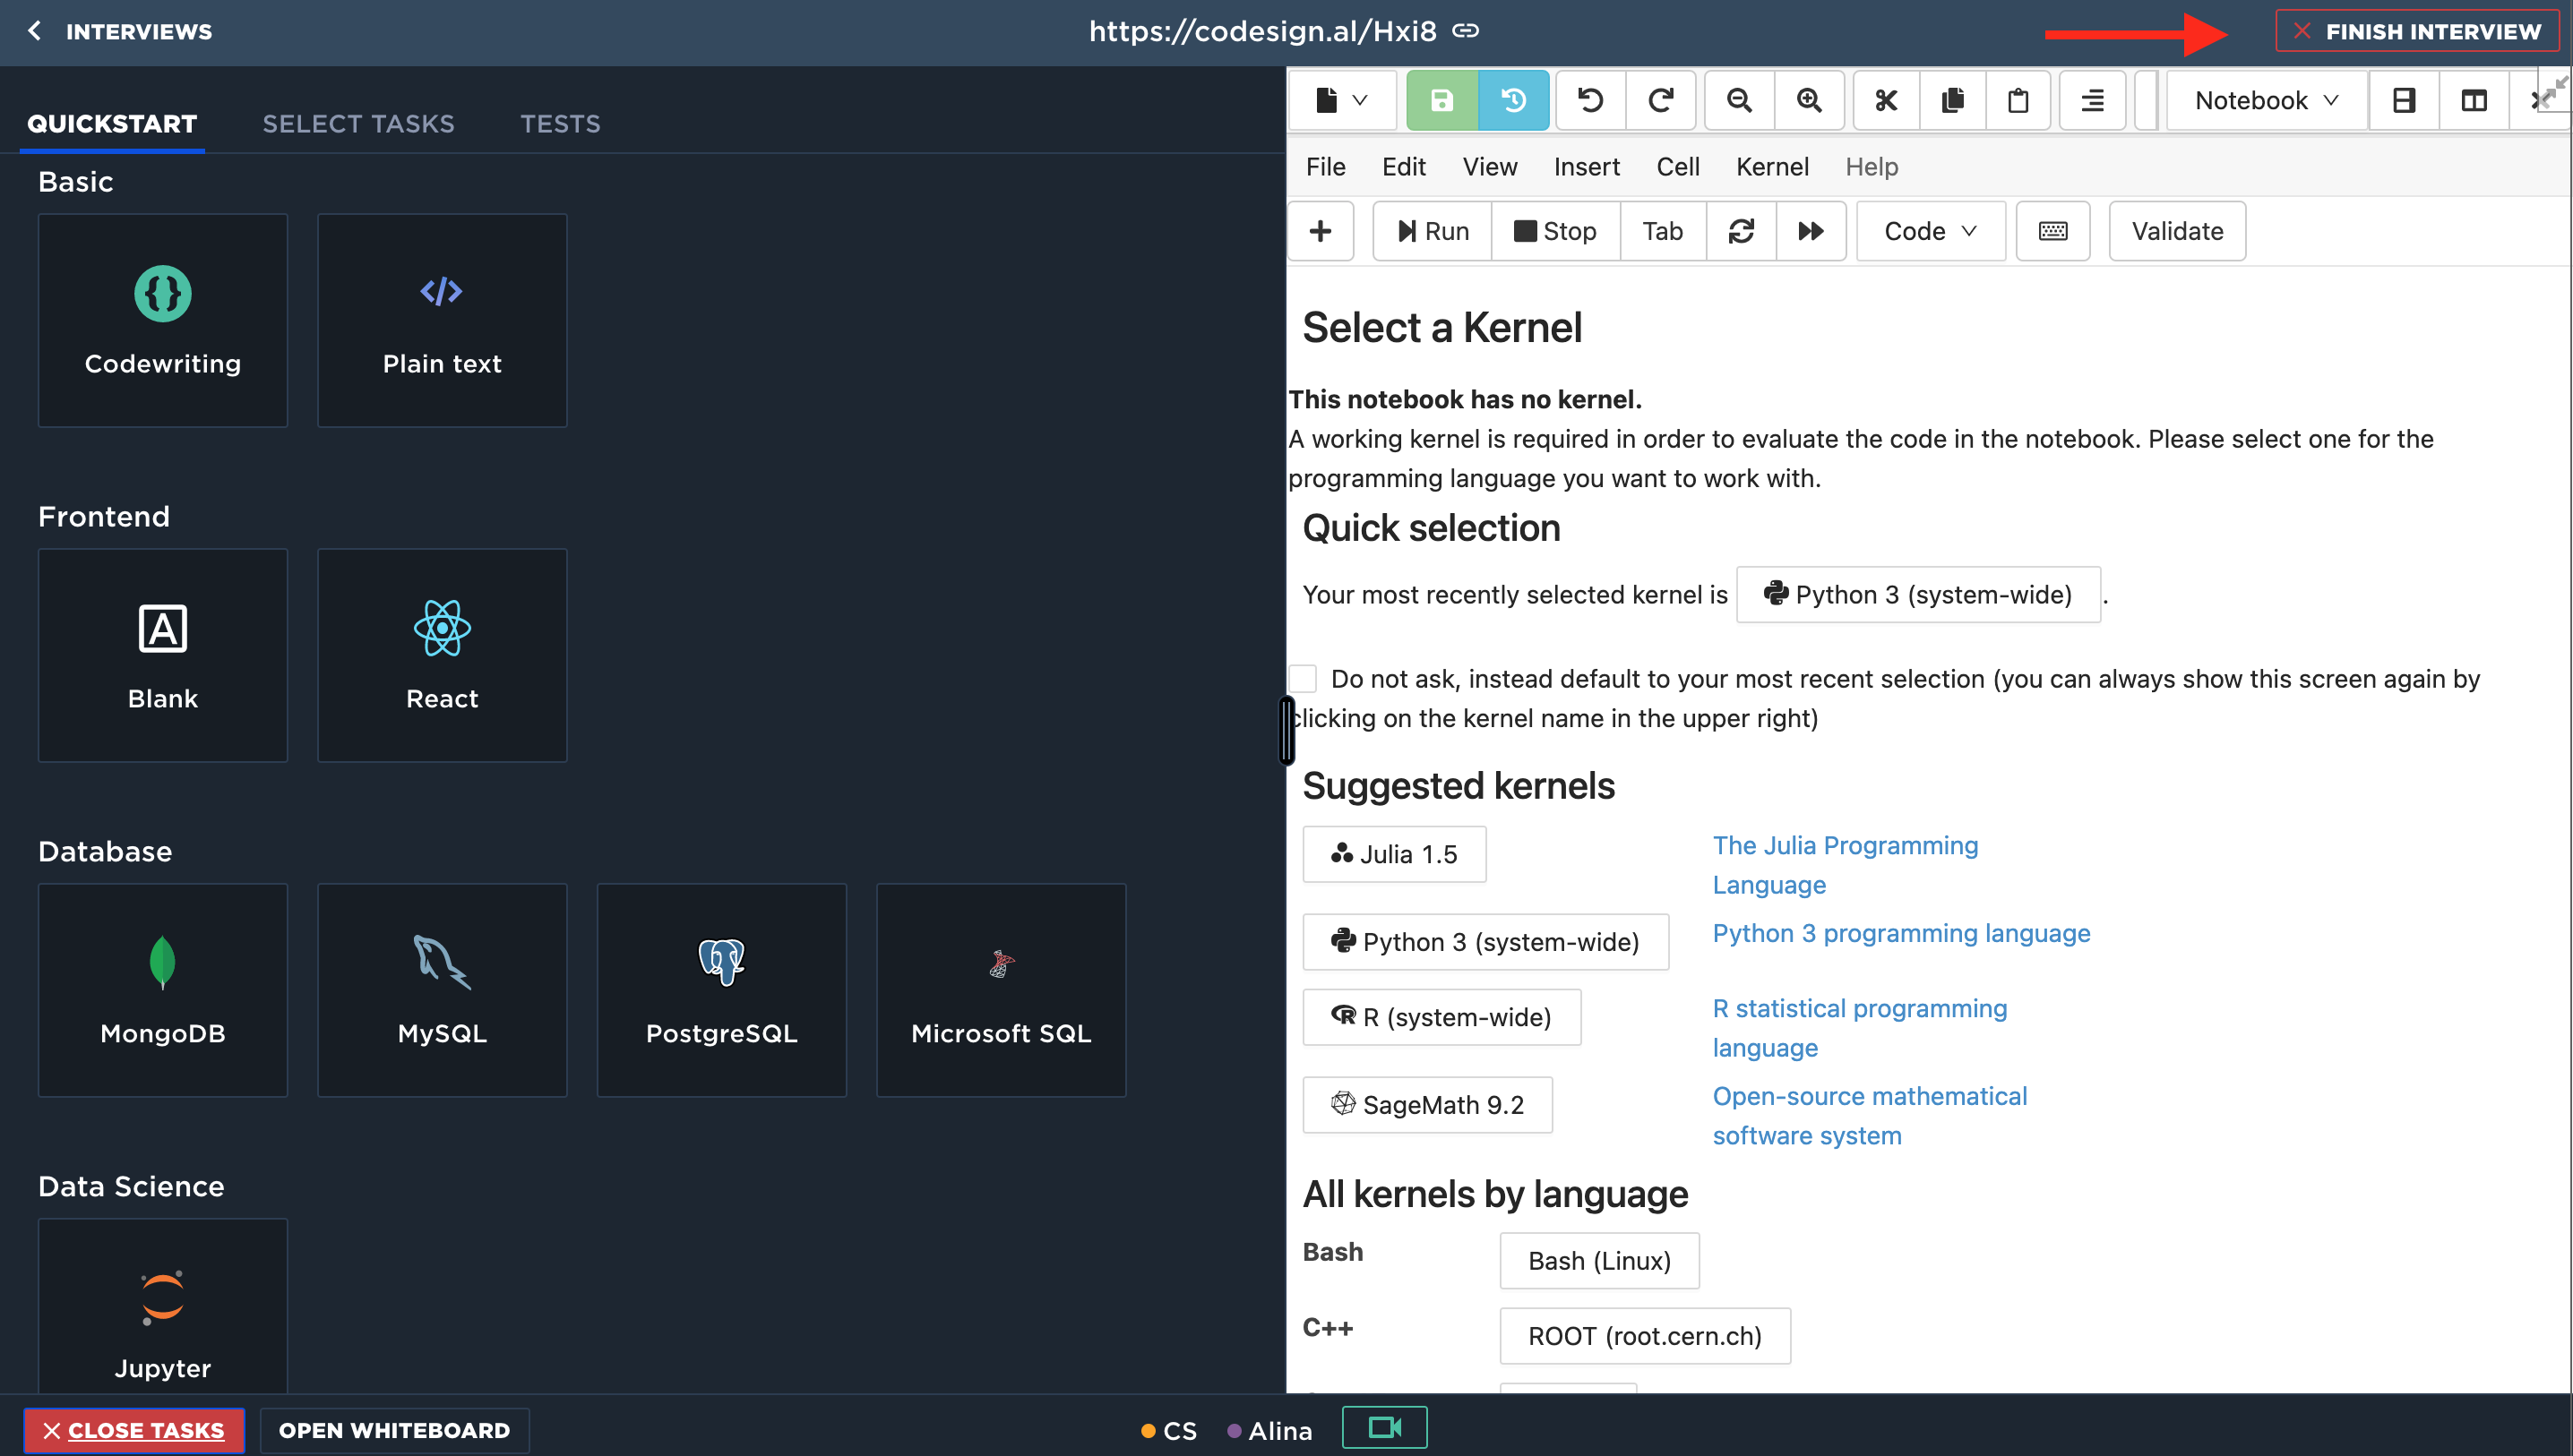
Task: Click the Tab button in toolbar
Action: (x=1663, y=231)
